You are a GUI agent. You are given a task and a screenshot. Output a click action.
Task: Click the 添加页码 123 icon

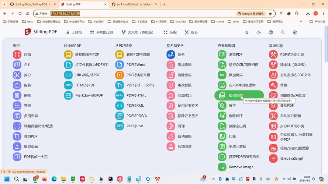pyautogui.click(x=222, y=75)
